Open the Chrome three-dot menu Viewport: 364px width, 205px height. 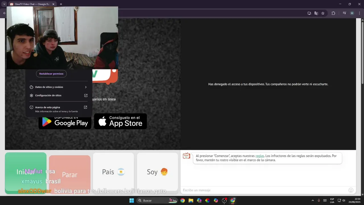pyautogui.click(x=359, y=13)
